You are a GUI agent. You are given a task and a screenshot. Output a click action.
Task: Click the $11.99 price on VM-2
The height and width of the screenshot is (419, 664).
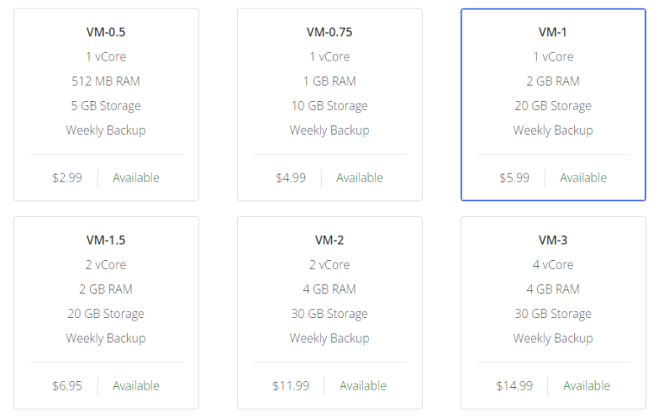click(290, 386)
